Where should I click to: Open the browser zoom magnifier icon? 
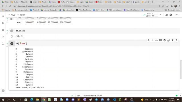tap(159, 6)
